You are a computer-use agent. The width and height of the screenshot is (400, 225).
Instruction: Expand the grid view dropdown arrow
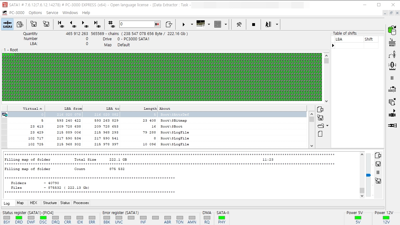(x=226, y=24)
